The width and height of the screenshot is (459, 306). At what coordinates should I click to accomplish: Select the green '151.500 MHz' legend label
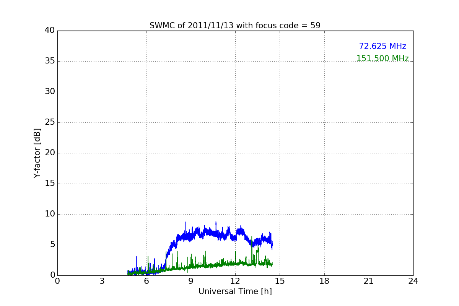point(382,59)
